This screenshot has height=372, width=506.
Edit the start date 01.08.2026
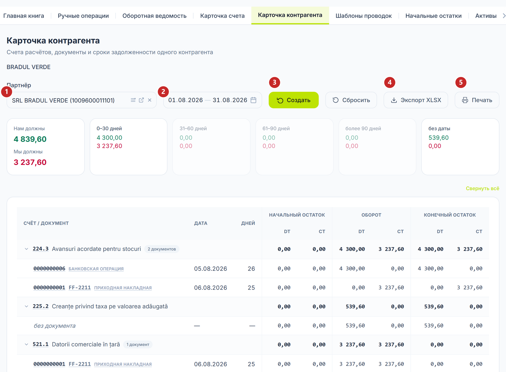[x=186, y=100]
